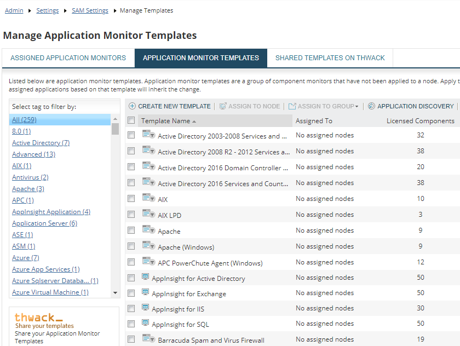Switch to Shared Templates on Thwack tab
Screen dimensions: 460x346
pyautogui.click(x=330, y=57)
